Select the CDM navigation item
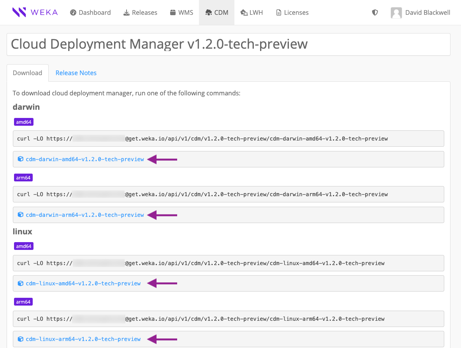Screen dimensions: 461x348 click(x=216, y=12)
